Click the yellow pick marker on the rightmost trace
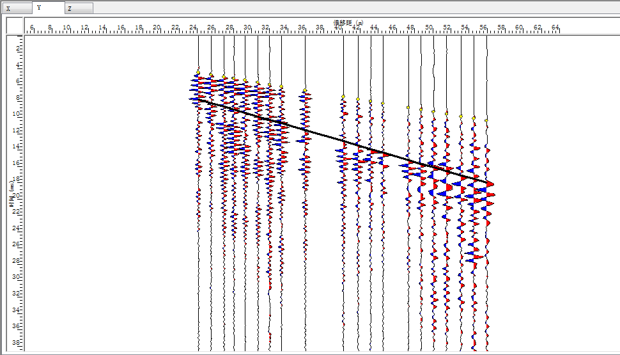Viewport: 620px width, 355px height. coord(486,120)
